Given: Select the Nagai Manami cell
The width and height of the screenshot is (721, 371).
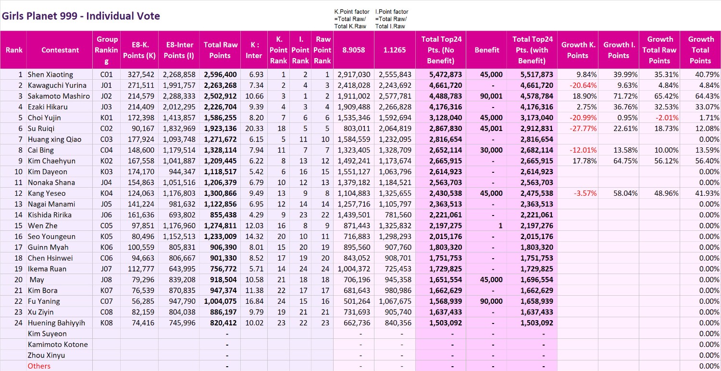Looking at the screenshot, I should 60,204.
